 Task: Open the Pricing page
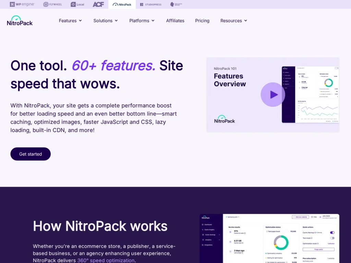tap(202, 21)
